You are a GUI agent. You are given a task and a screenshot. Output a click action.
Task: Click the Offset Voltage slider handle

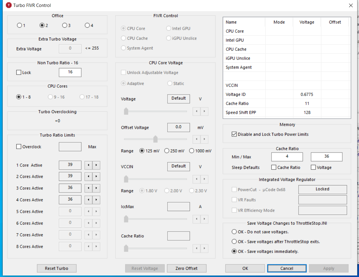click(x=156, y=139)
